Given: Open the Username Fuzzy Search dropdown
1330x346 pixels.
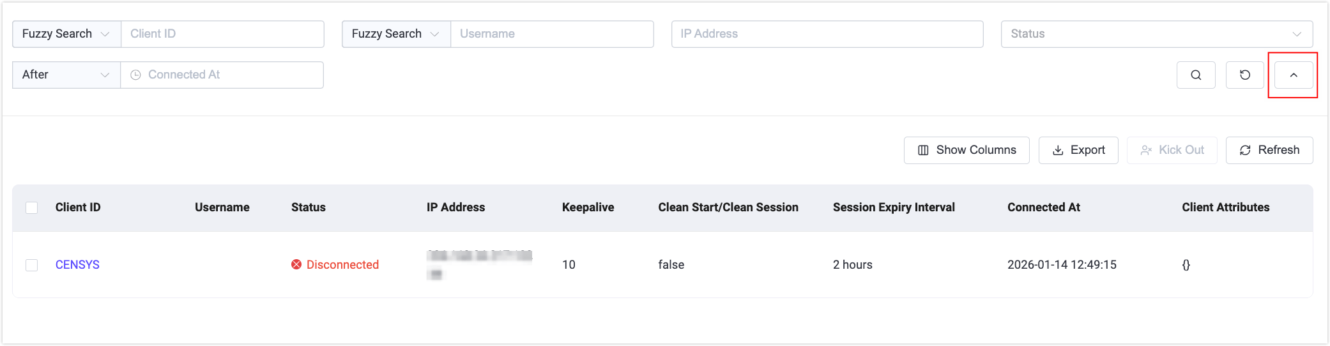Looking at the screenshot, I should (x=396, y=34).
